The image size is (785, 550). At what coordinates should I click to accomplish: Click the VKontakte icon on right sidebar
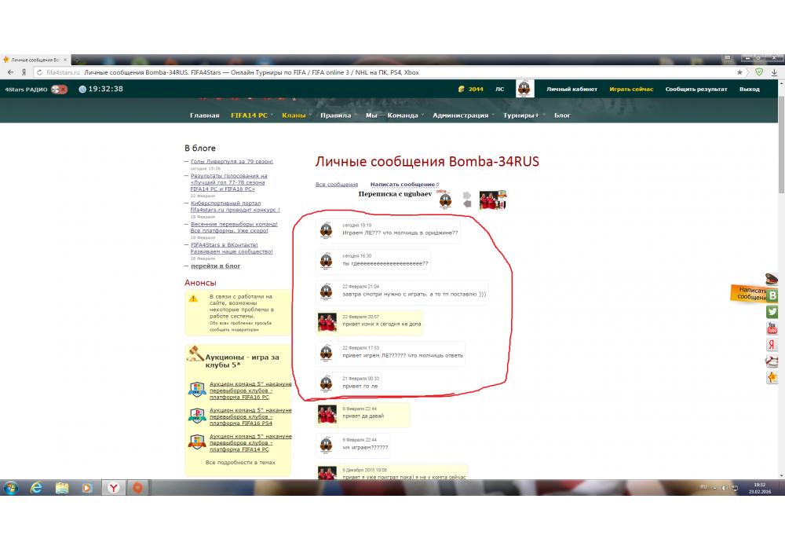[x=772, y=295]
